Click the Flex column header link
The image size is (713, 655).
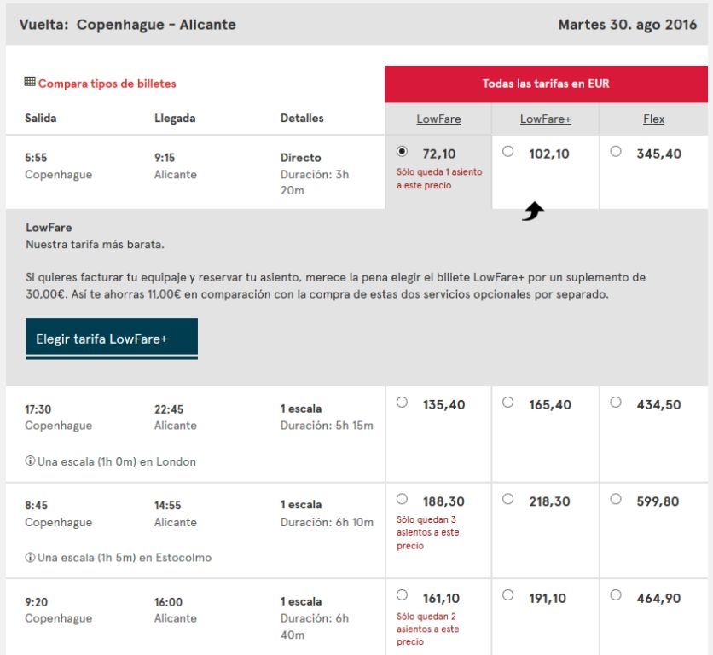(x=653, y=119)
